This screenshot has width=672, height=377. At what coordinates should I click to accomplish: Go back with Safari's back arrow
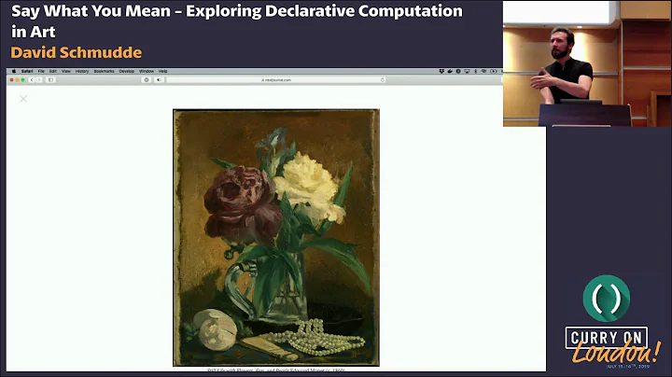32,80
